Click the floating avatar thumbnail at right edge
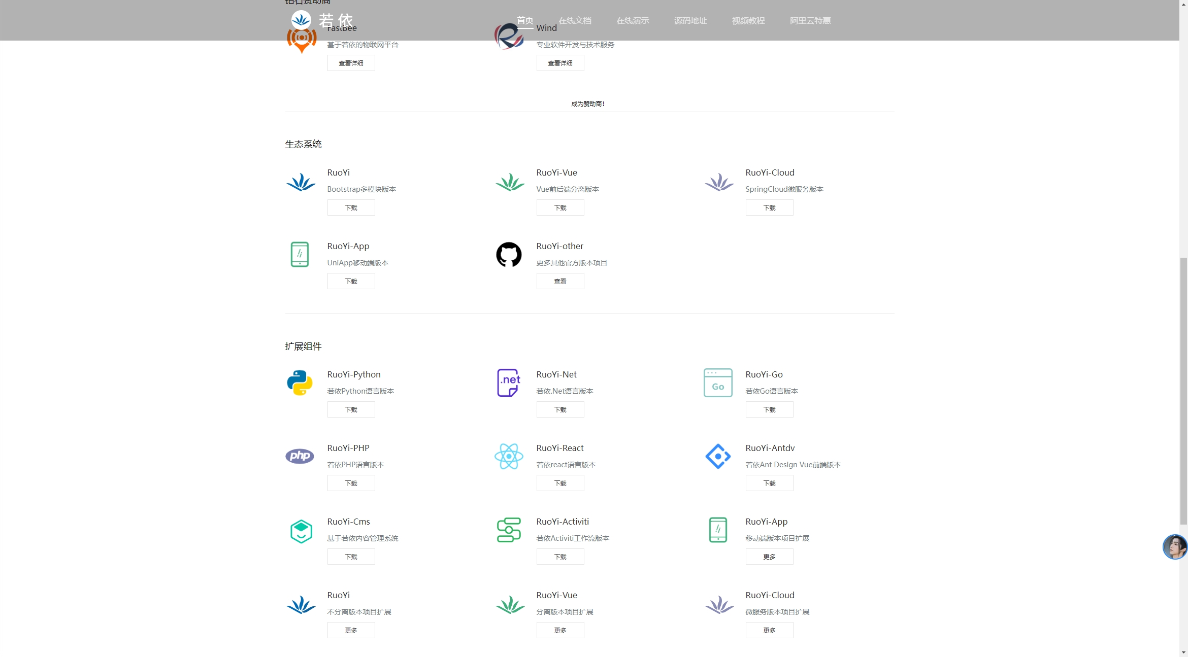 coord(1175,547)
